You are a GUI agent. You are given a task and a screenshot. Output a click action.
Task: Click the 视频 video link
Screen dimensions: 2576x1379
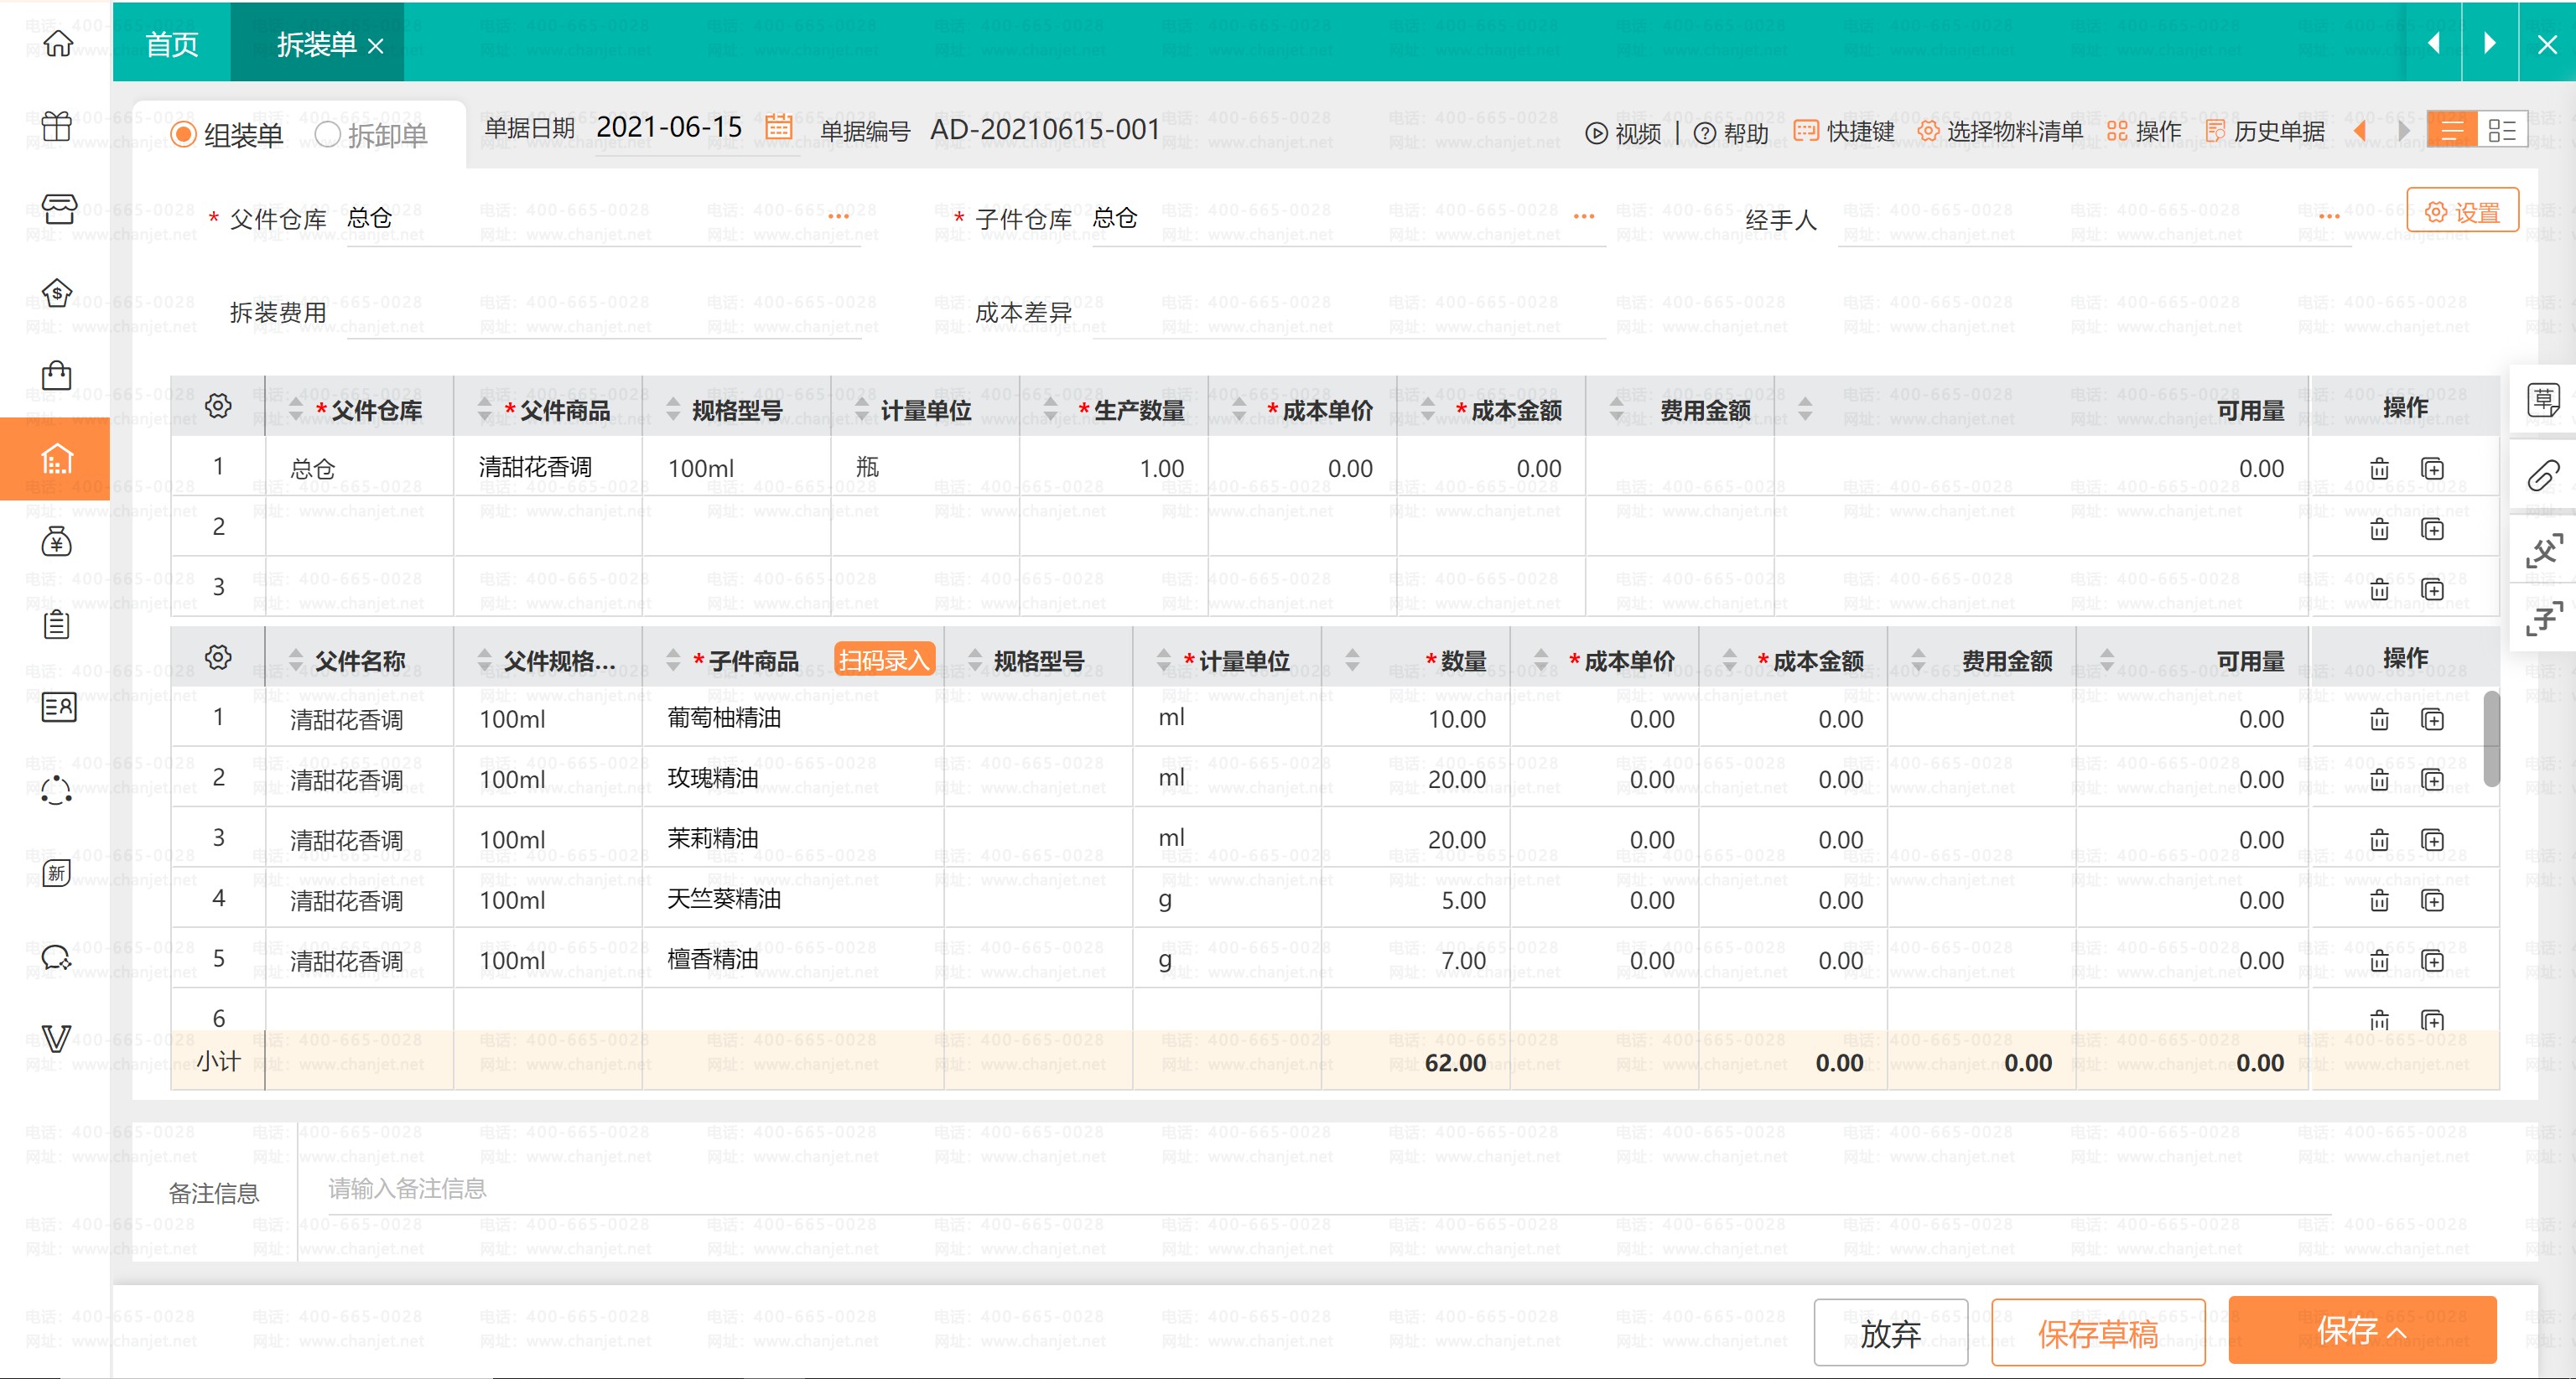(x=1623, y=133)
